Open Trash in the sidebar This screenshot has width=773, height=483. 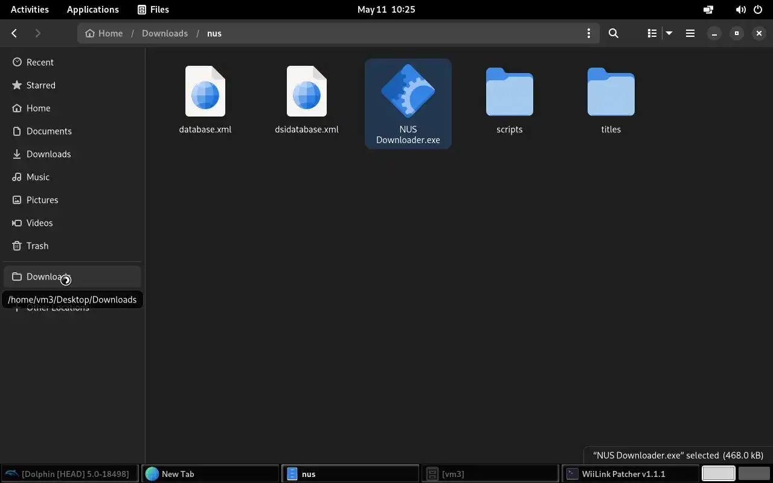pos(72,246)
